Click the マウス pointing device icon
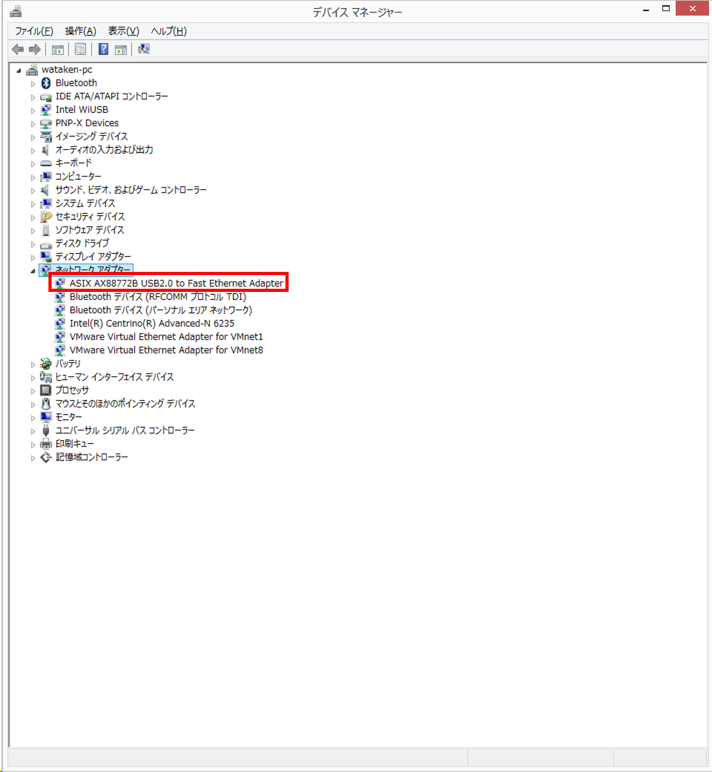Viewport: 712px width, 772px height. (46, 404)
